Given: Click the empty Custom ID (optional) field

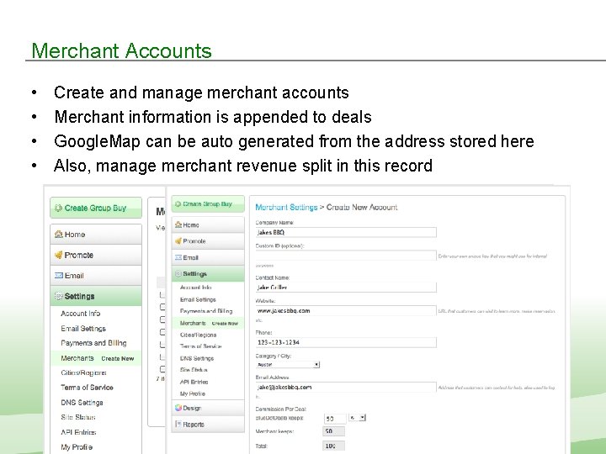Looking at the screenshot, I should click(x=346, y=256).
